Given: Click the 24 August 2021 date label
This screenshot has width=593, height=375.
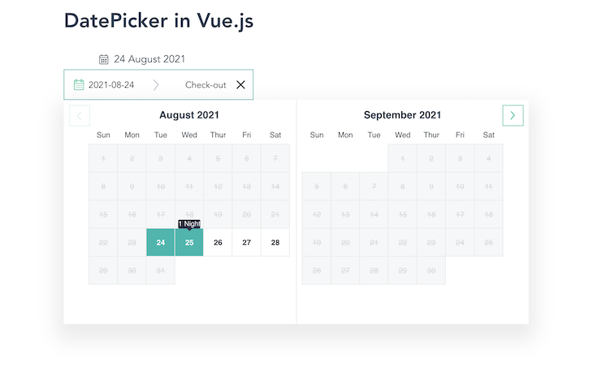Looking at the screenshot, I should (149, 59).
